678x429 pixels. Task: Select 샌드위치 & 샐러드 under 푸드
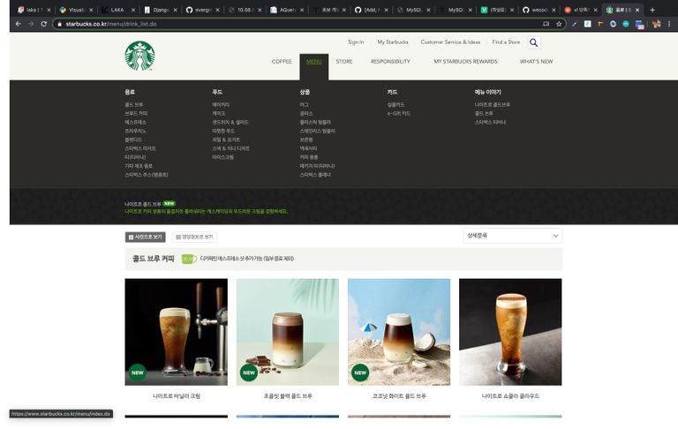point(230,122)
